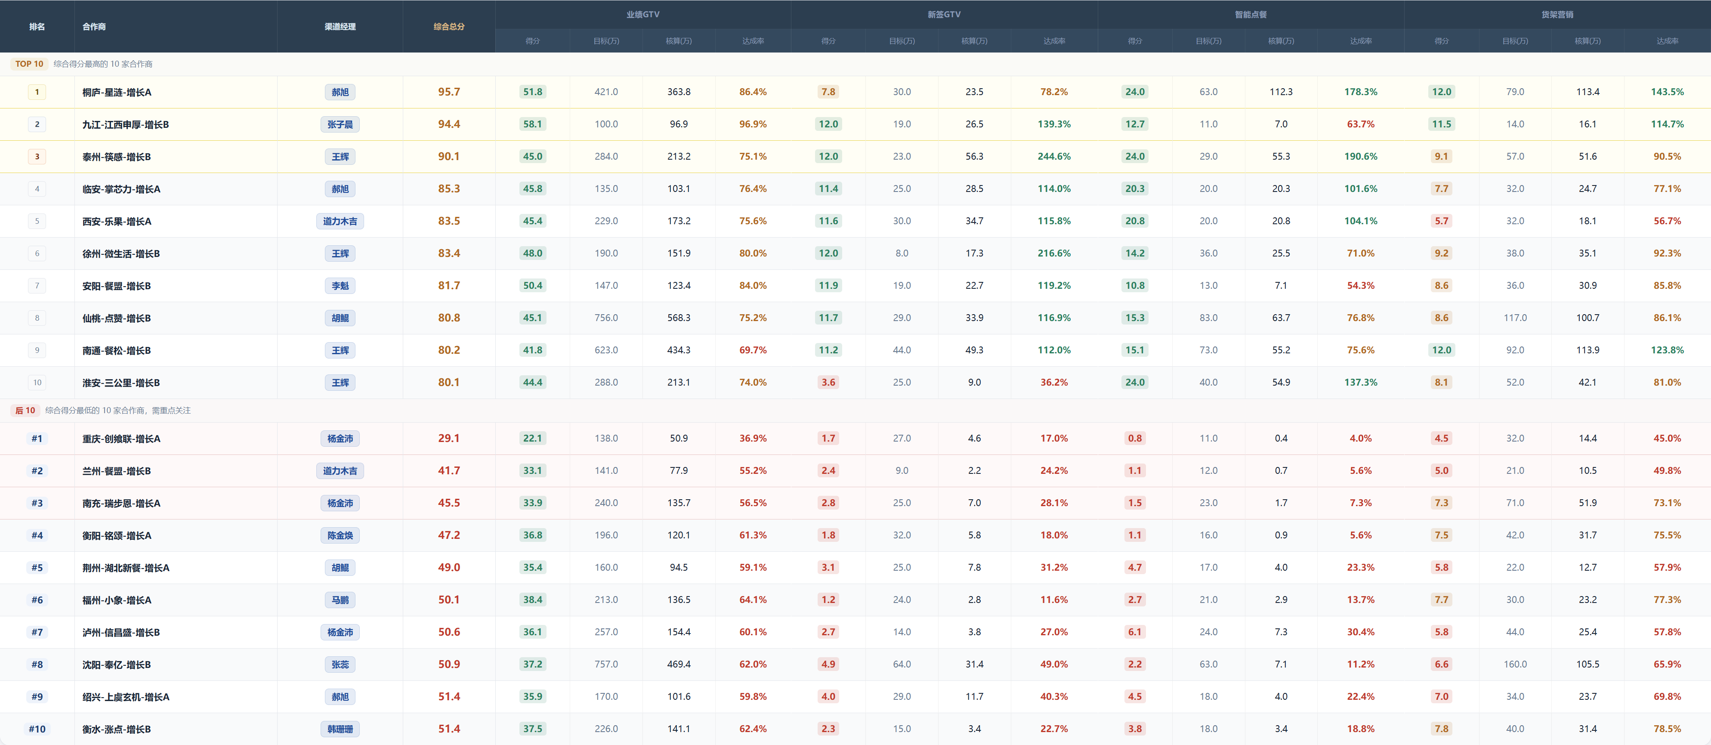Click manager tag 李魁
This screenshot has width=1711, height=745.
point(340,285)
